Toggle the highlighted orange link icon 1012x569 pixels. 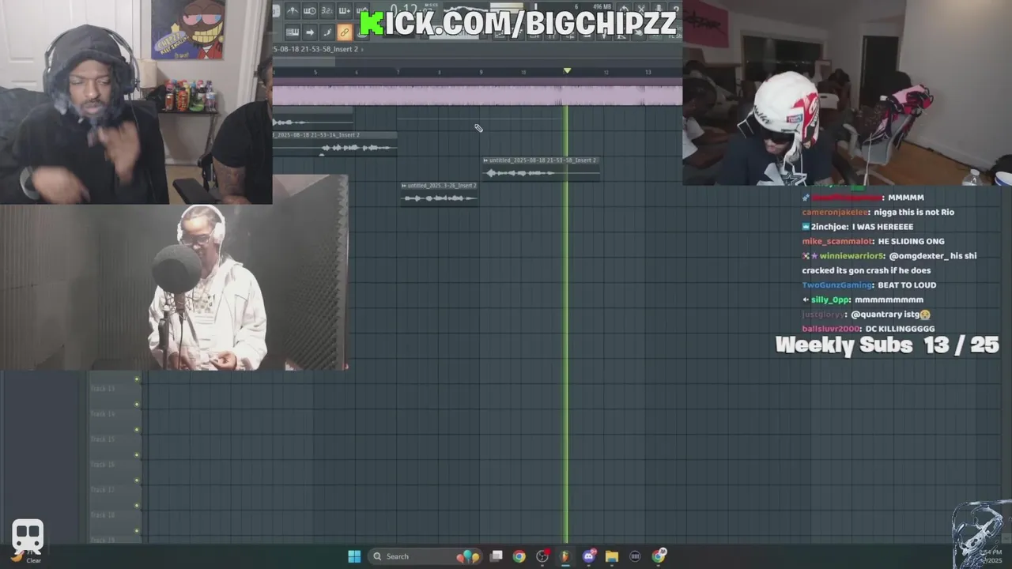point(344,32)
